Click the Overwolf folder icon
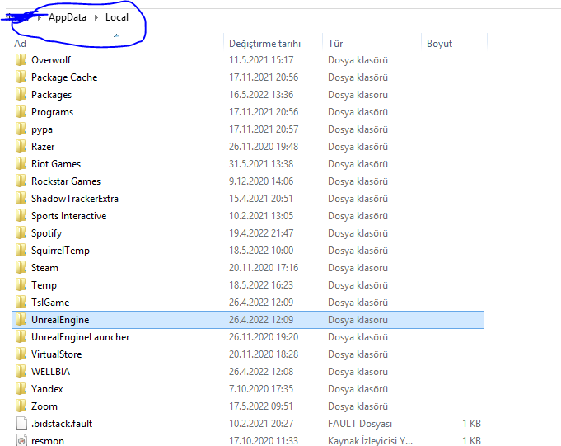Image resolution: width=561 pixels, height=446 pixels. (21, 60)
